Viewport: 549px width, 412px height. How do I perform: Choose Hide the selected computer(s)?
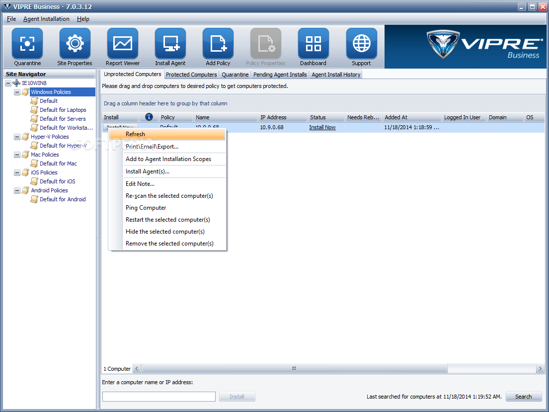click(x=167, y=232)
